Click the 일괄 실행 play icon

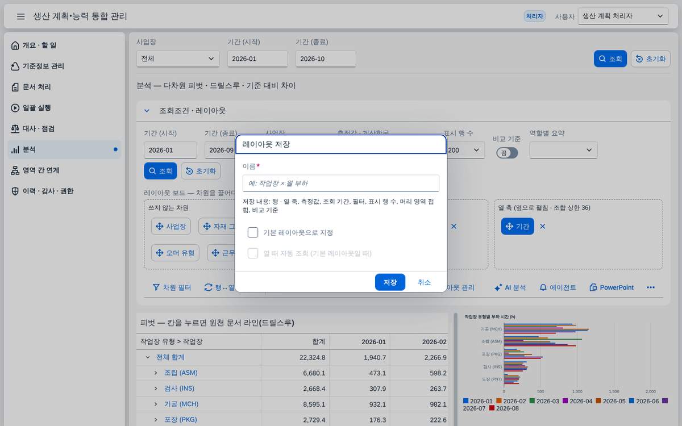tap(15, 108)
